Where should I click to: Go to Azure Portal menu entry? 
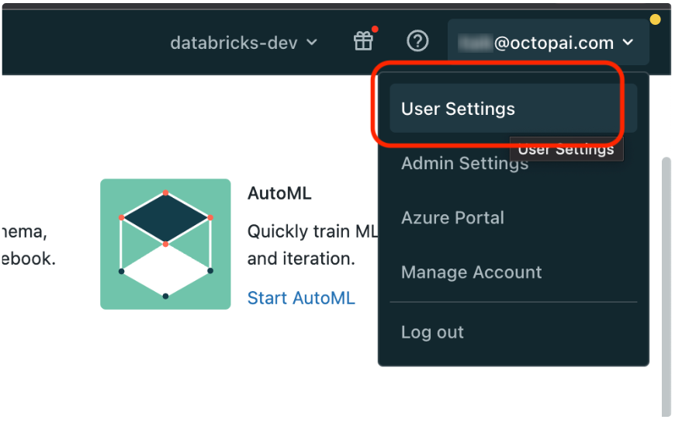tap(452, 218)
